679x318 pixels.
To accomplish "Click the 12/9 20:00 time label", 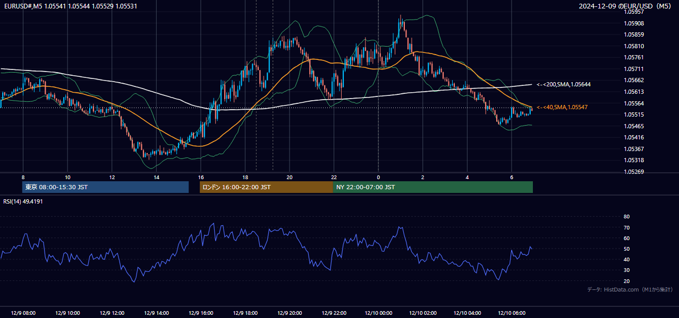I will (x=290, y=313).
